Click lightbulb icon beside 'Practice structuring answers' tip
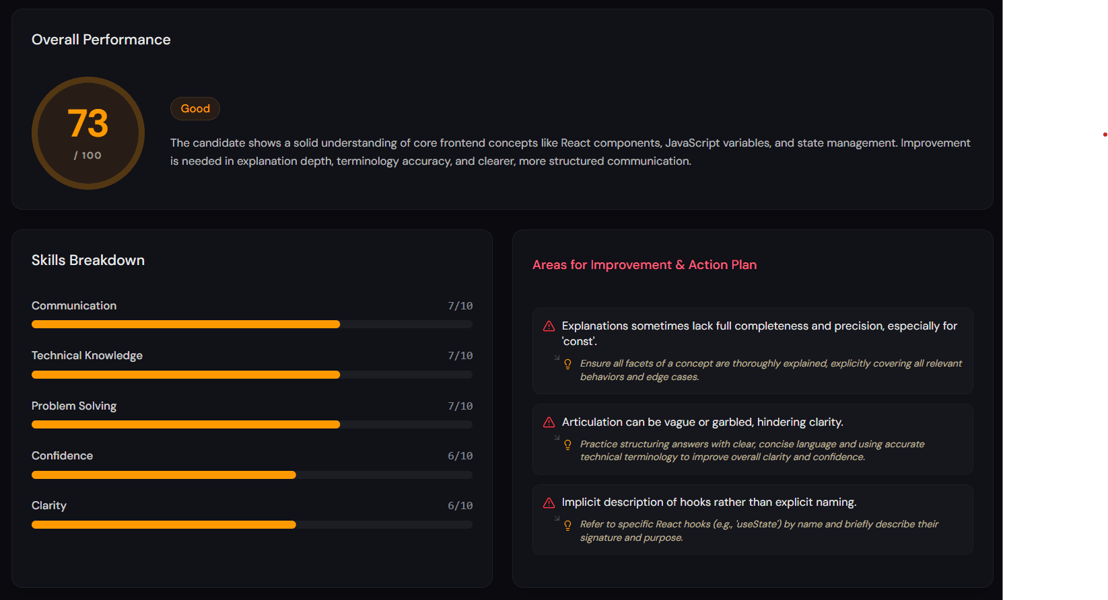Screen dimensions: 1108x600 (567, 445)
